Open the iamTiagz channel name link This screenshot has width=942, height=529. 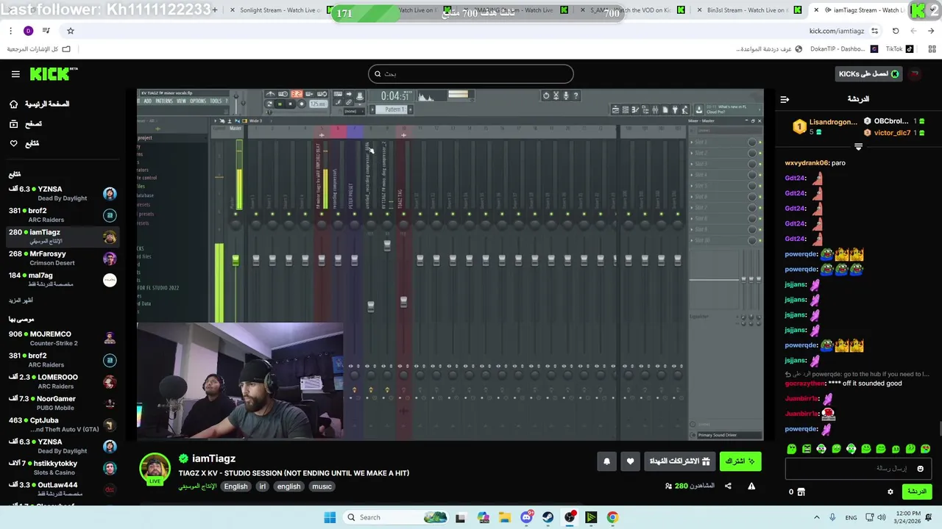pyautogui.click(x=213, y=458)
